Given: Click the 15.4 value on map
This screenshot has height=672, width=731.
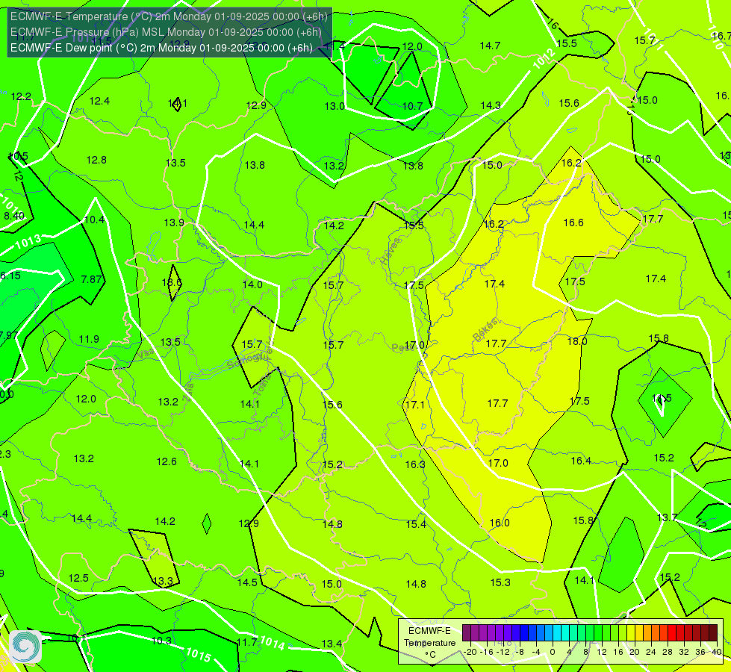Looking at the screenshot, I should [x=416, y=524].
